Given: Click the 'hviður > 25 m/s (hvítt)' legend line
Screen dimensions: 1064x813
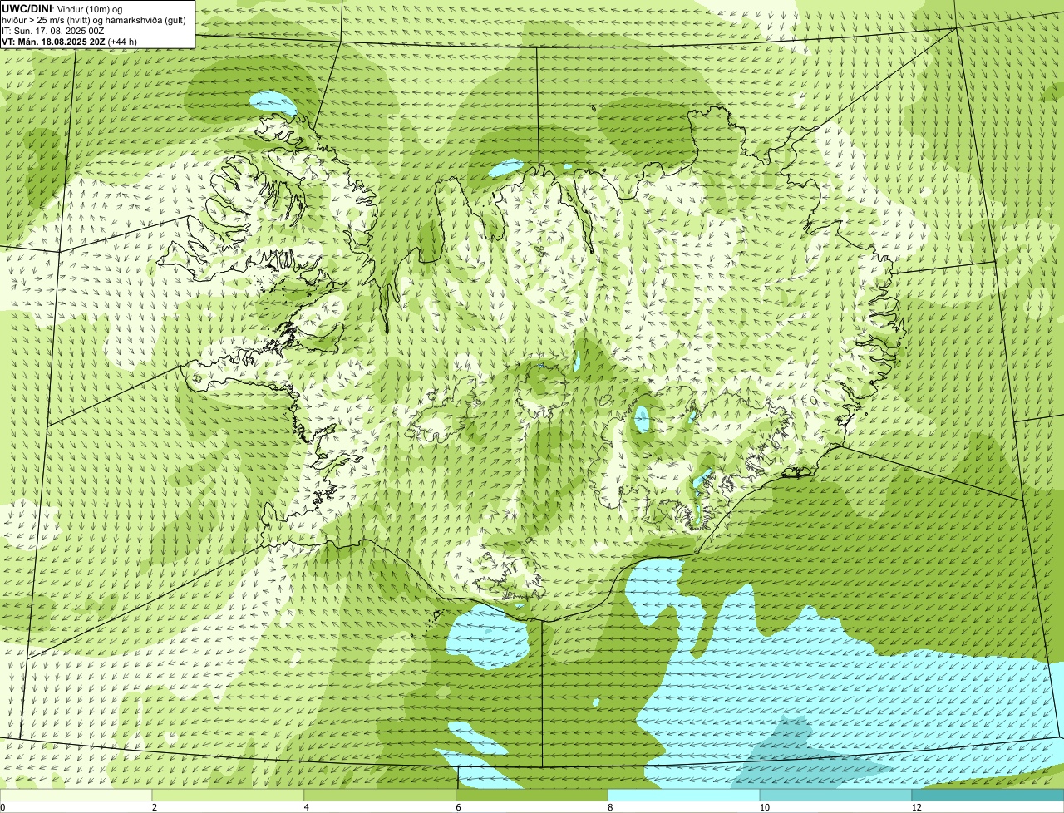Looking at the screenshot, I should tap(93, 19).
